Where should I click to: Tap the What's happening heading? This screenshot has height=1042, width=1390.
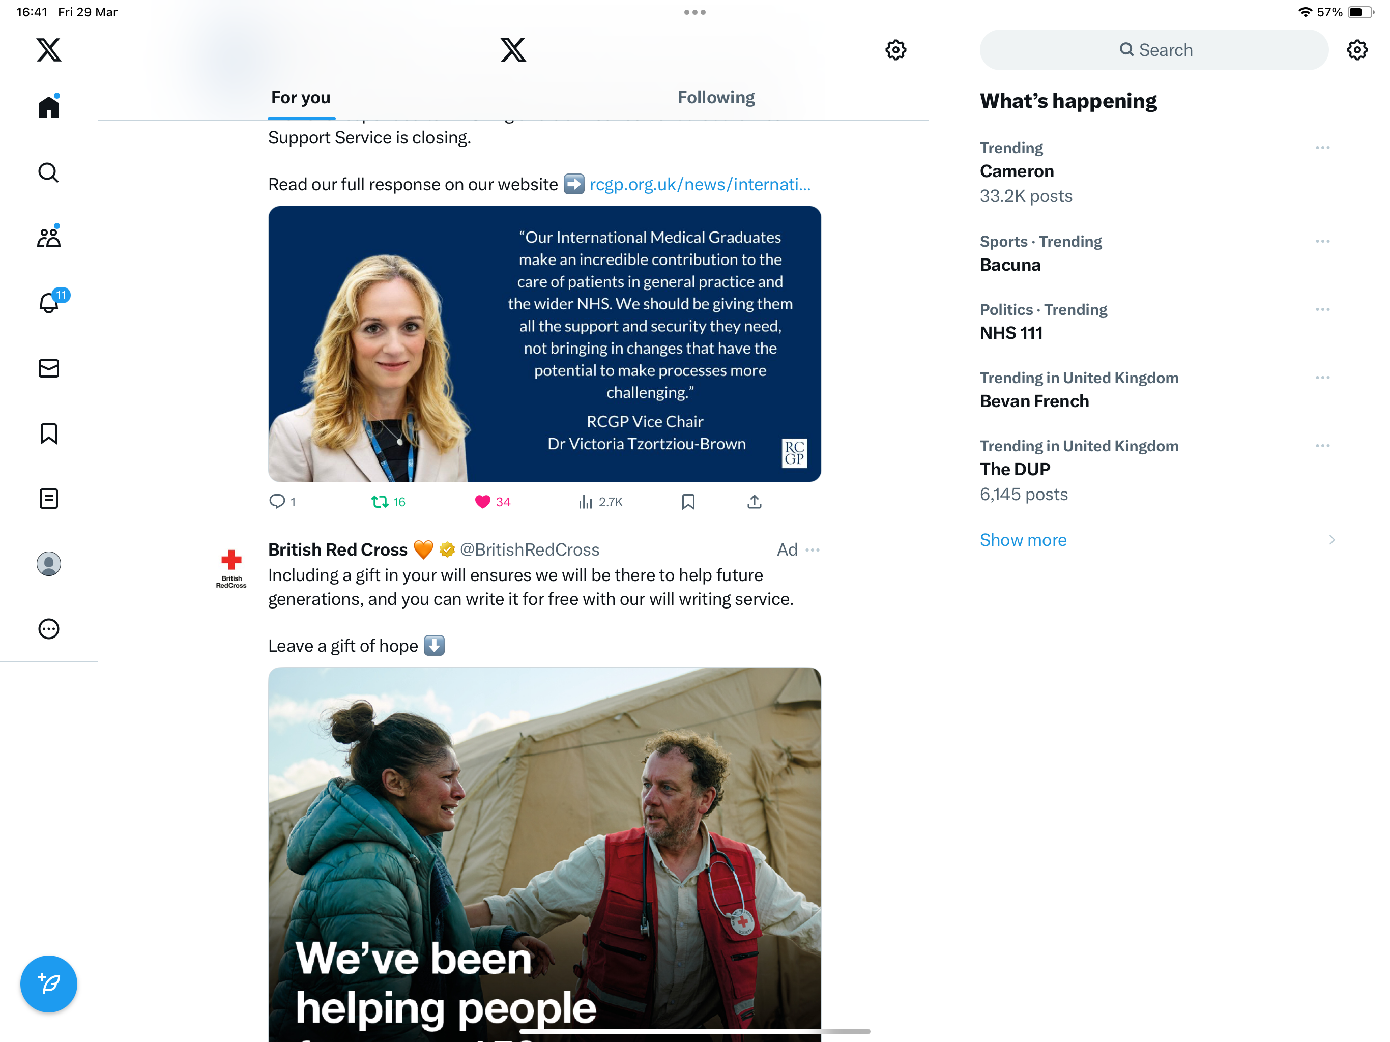[1068, 101]
